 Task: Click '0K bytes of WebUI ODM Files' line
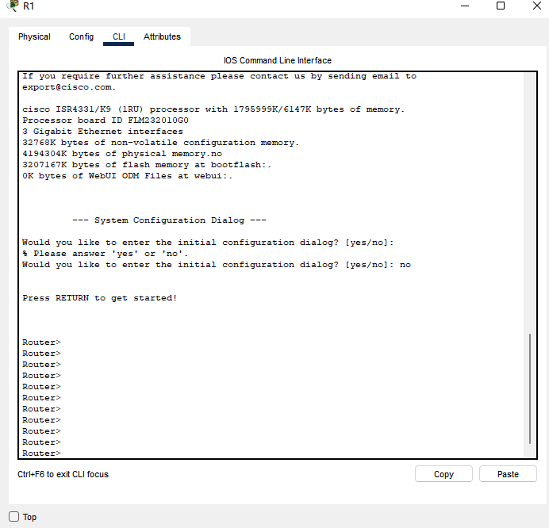pos(128,176)
